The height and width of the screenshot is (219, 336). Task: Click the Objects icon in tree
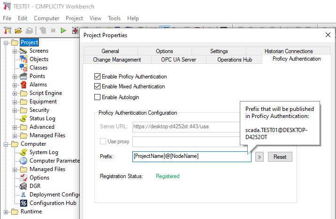23,59
